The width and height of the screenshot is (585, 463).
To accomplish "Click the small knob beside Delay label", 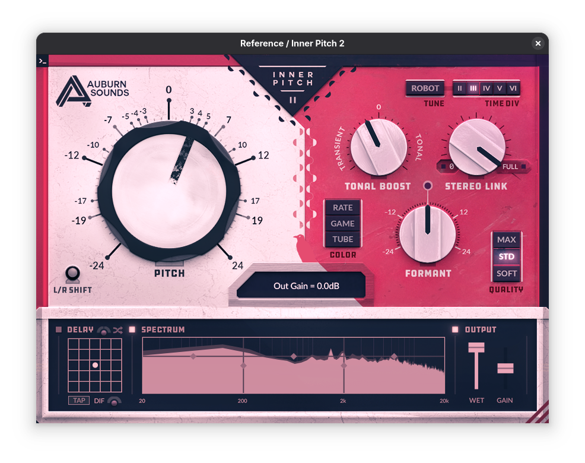I will point(104,331).
